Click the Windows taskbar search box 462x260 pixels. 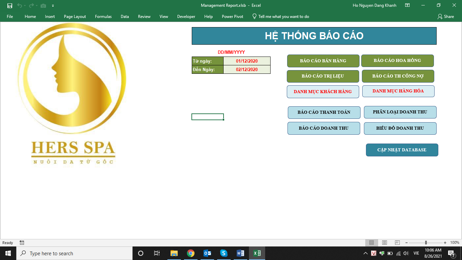(74, 253)
